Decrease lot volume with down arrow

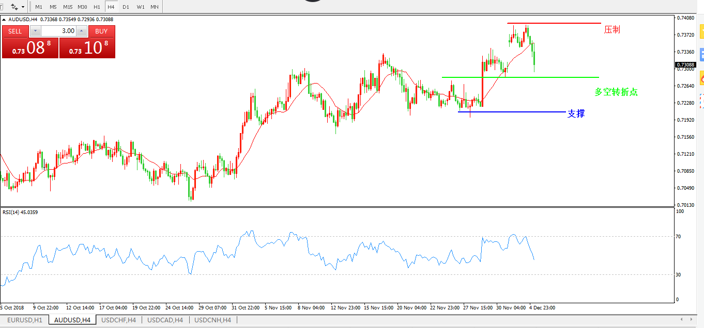[x=35, y=31]
